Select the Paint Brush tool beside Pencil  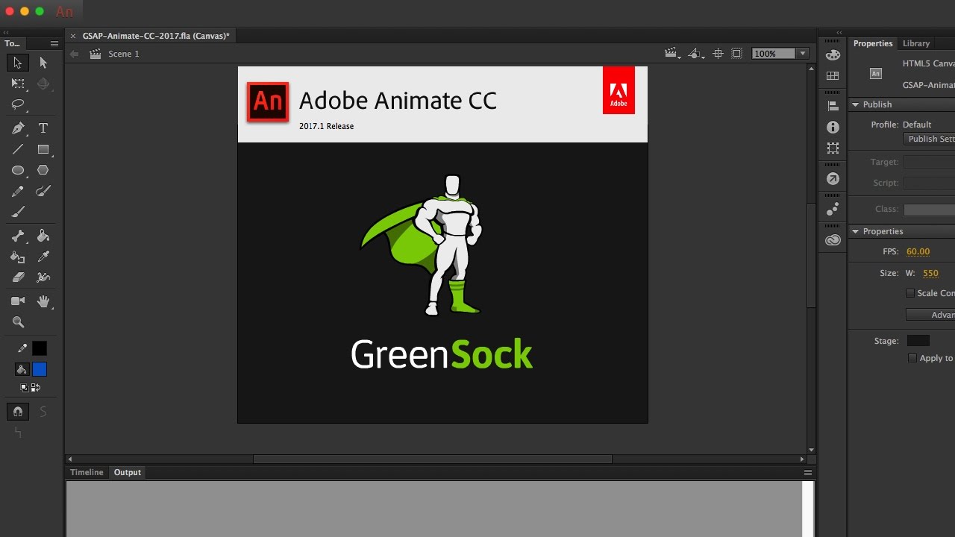[43, 191]
